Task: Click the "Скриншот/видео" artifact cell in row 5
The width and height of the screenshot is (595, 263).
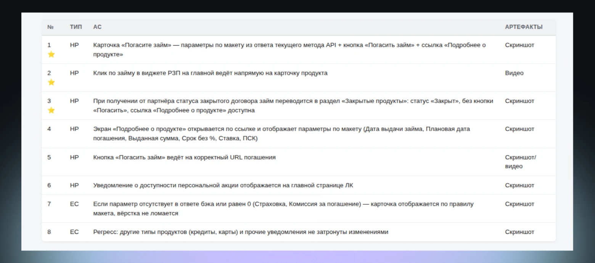Action: tap(521, 162)
